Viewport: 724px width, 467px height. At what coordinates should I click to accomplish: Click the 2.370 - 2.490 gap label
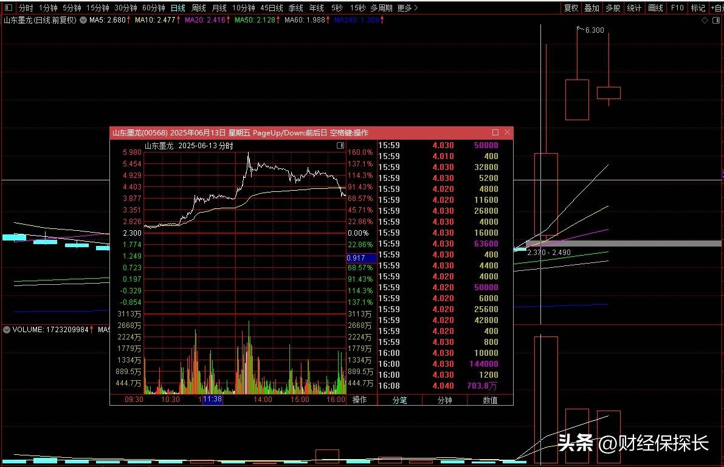(548, 253)
